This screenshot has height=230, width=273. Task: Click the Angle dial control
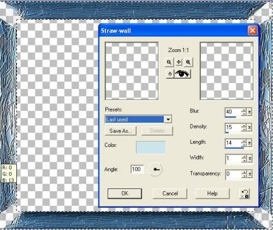(155, 169)
